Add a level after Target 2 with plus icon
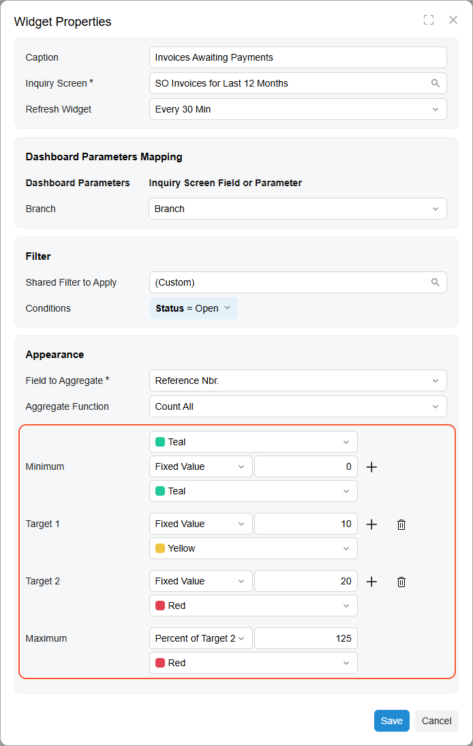This screenshot has height=746, width=473. 371,582
